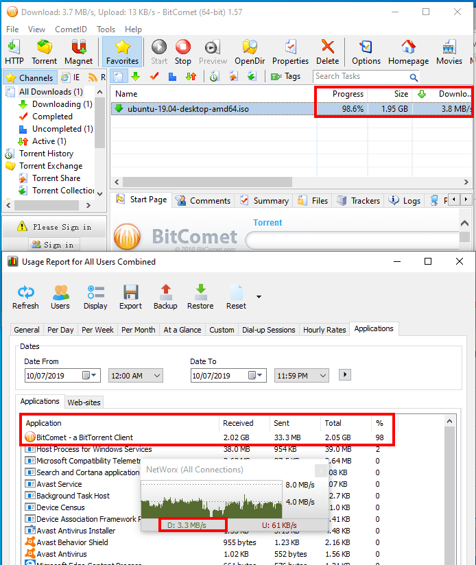This screenshot has height=565, width=476.
Task: Click in the Search Tasks field
Action: coord(361,76)
